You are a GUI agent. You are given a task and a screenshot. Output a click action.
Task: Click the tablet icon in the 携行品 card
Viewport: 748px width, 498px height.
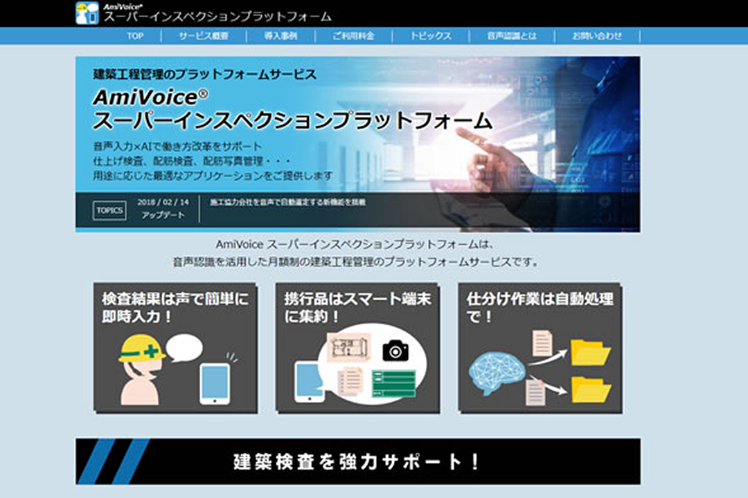coord(309,381)
